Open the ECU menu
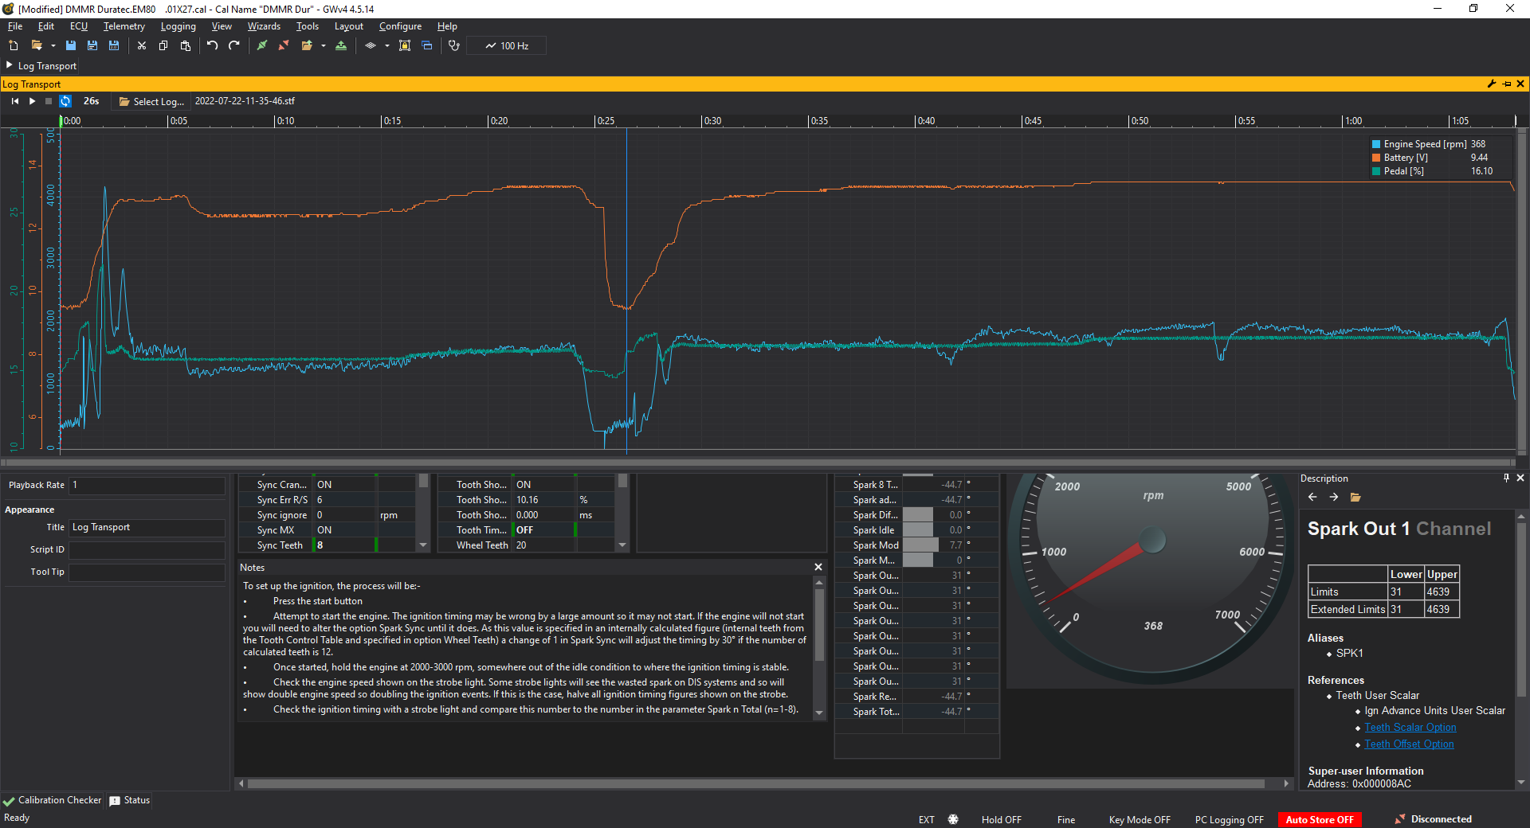Image resolution: width=1530 pixels, height=828 pixels. click(x=79, y=26)
